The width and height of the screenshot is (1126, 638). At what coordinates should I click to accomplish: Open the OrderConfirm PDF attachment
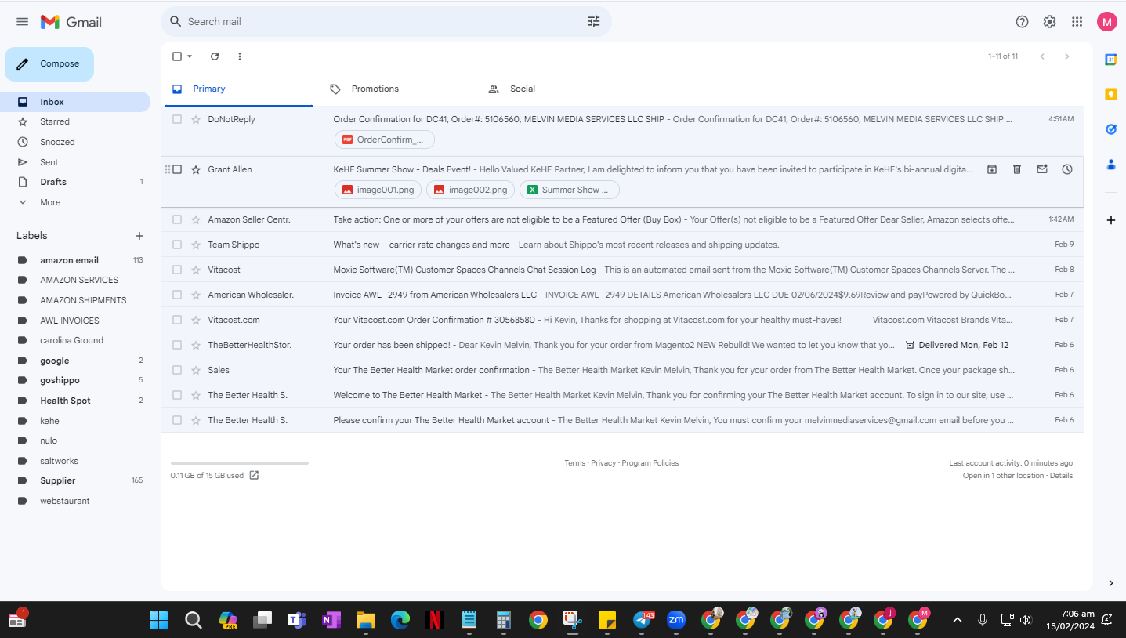(385, 140)
